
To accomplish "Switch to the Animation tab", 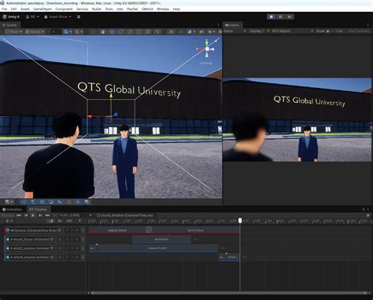I will 13,210.
